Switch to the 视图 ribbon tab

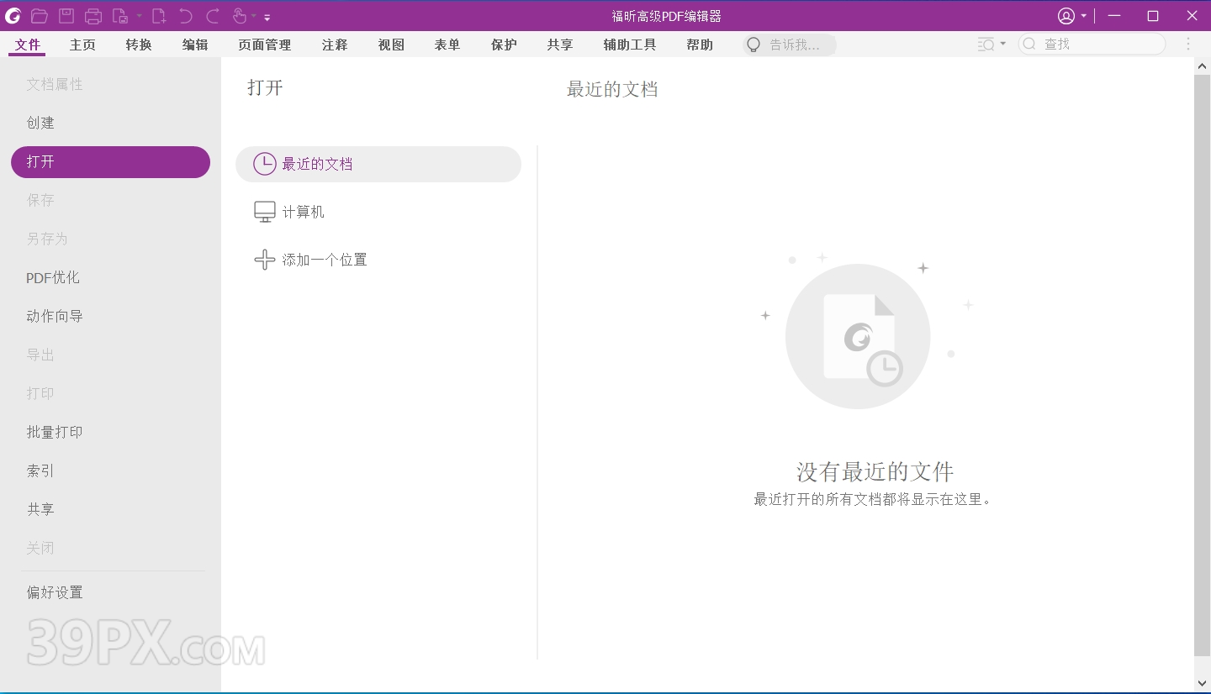(x=391, y=45)
